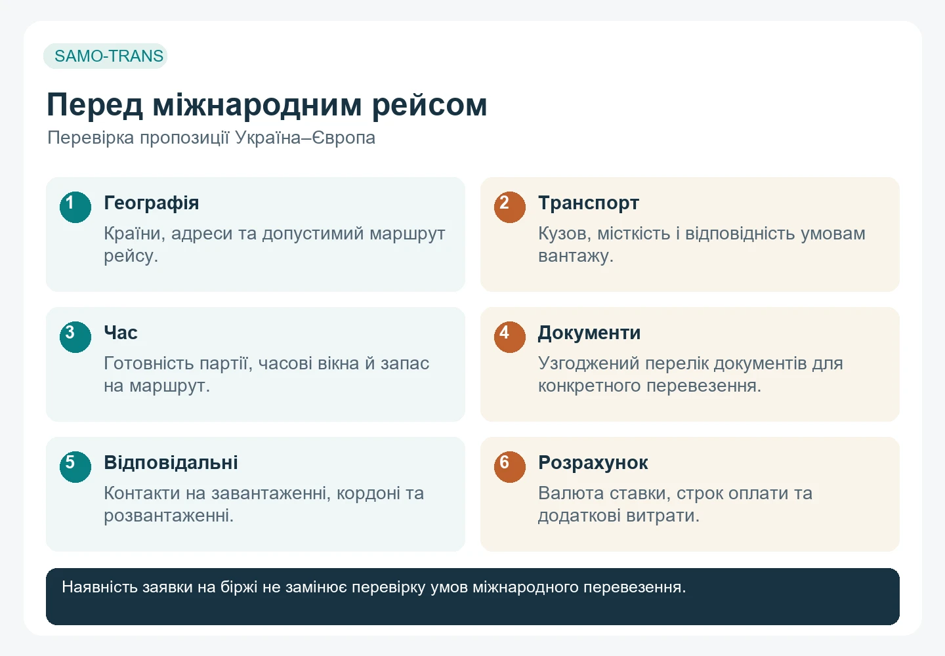Click the 'Розрахунок' card title

[593, 463]
